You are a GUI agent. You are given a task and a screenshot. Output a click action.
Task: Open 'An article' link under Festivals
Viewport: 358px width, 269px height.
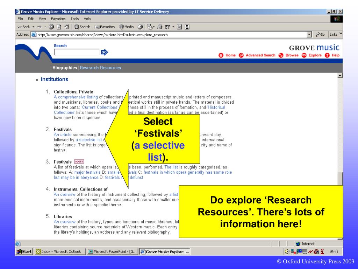(x=63, y=135)
